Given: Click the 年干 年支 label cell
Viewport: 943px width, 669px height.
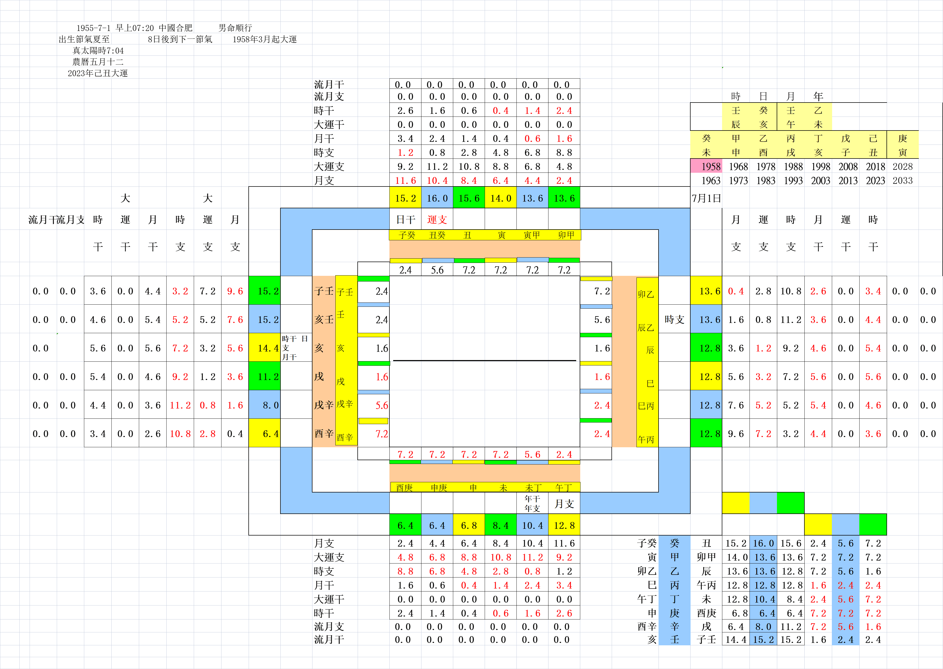Looking at the screenshot, I should pyautogui.click(x=532, y=503).
